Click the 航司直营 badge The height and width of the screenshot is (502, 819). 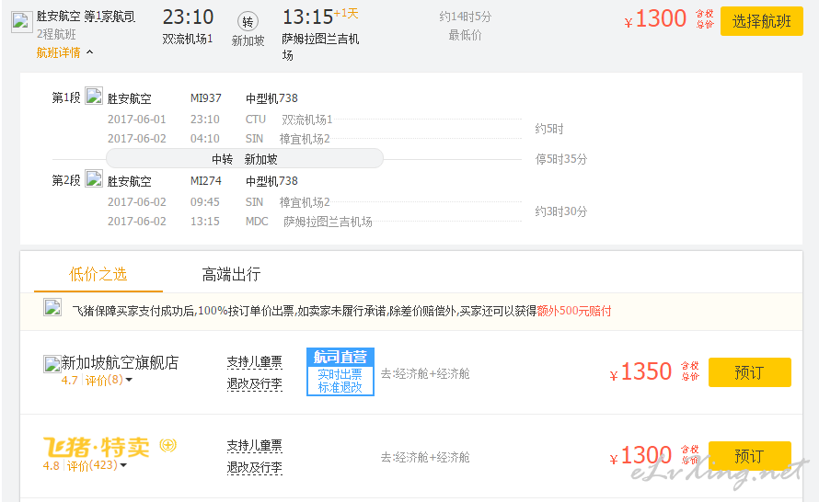(x=340, y=372)
